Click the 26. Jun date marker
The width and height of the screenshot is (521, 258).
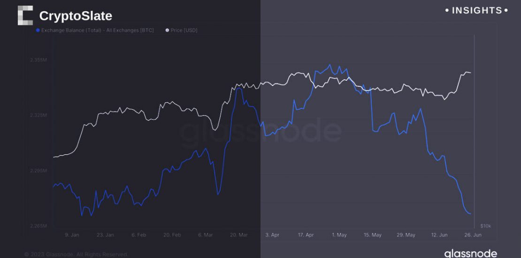(473, 235)
